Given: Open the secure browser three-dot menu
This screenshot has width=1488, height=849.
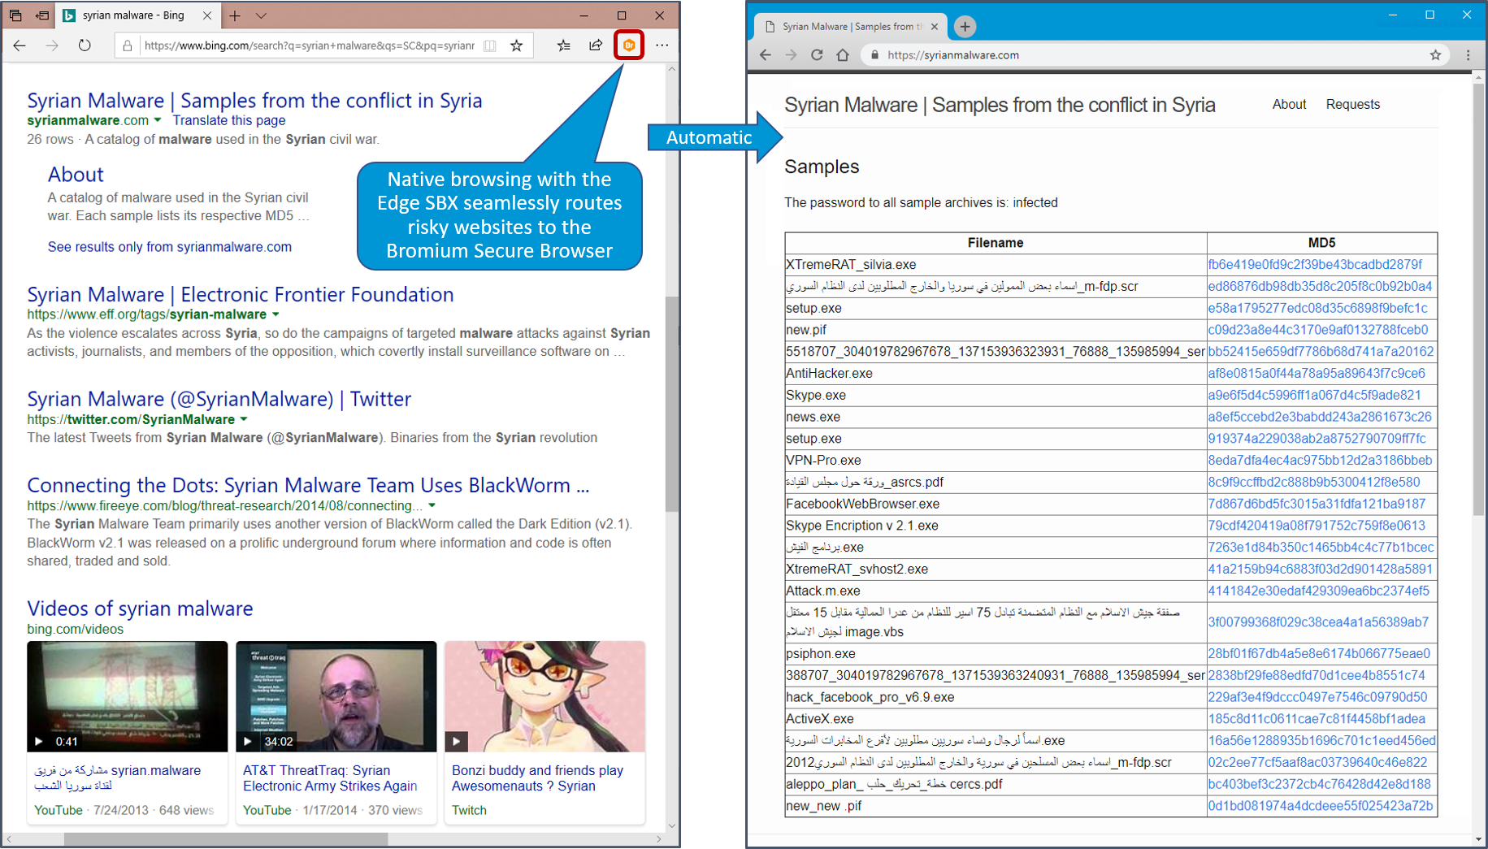Looking at the screenshot, I should coord(1468,55).
